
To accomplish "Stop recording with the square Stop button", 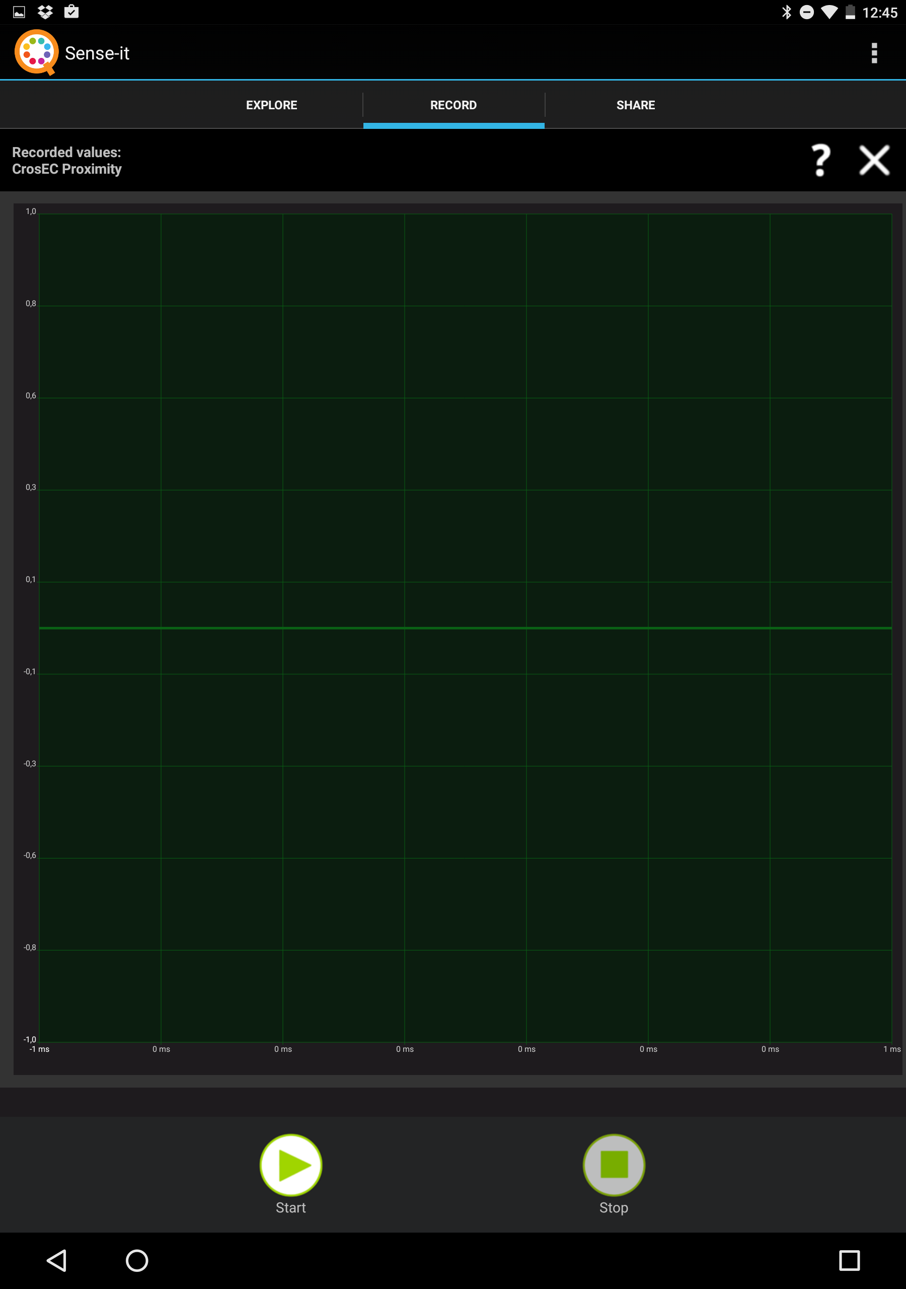I will (x=614, y=1165).
